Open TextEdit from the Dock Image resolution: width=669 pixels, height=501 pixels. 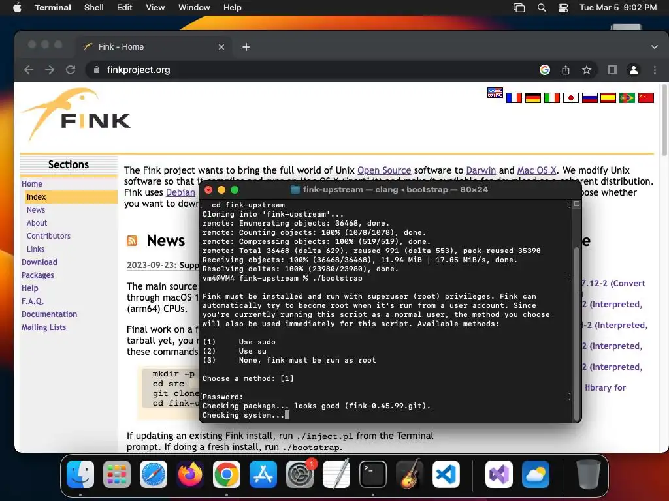pyautogui.click(x=336, y=474)
